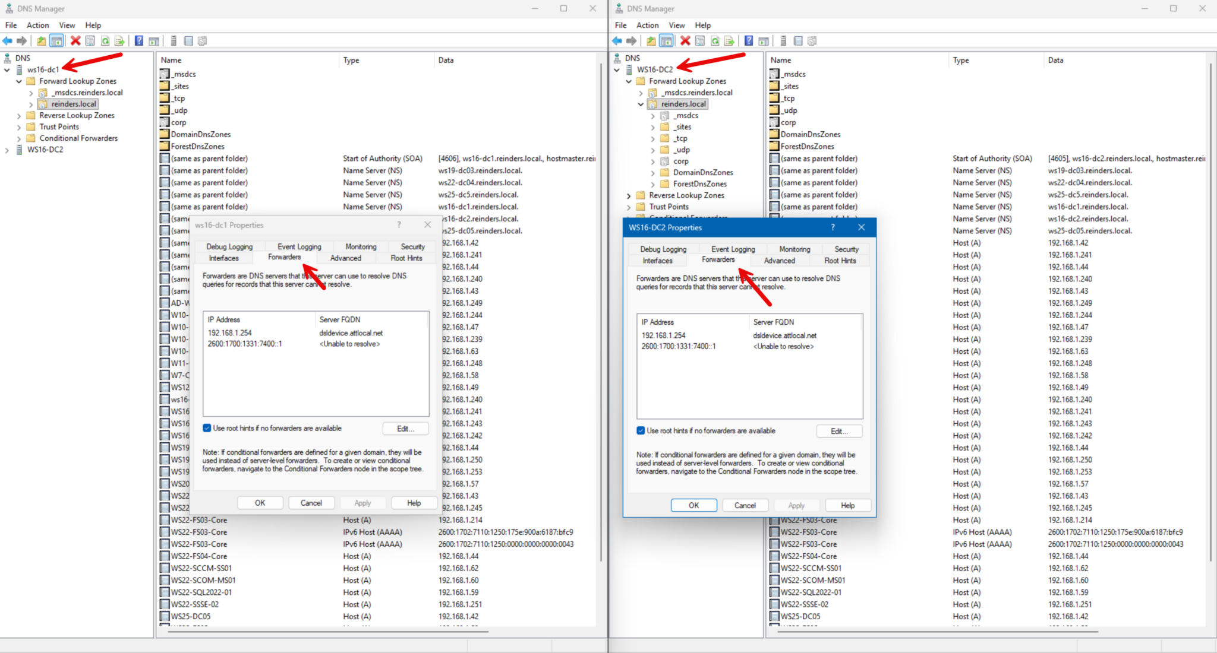Toggle Show/Hide Console Tree icon in left window

(56, 41)
